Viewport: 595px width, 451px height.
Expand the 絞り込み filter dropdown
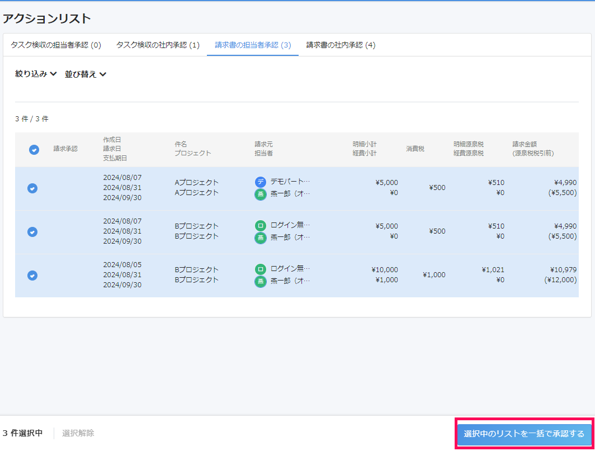click(36, 74)
